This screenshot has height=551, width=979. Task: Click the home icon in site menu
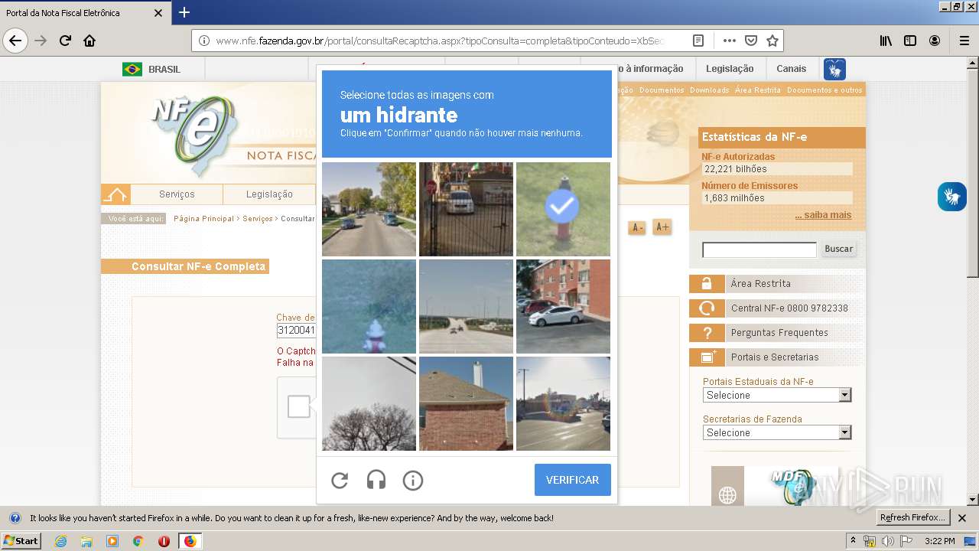(x=115, y=194)
